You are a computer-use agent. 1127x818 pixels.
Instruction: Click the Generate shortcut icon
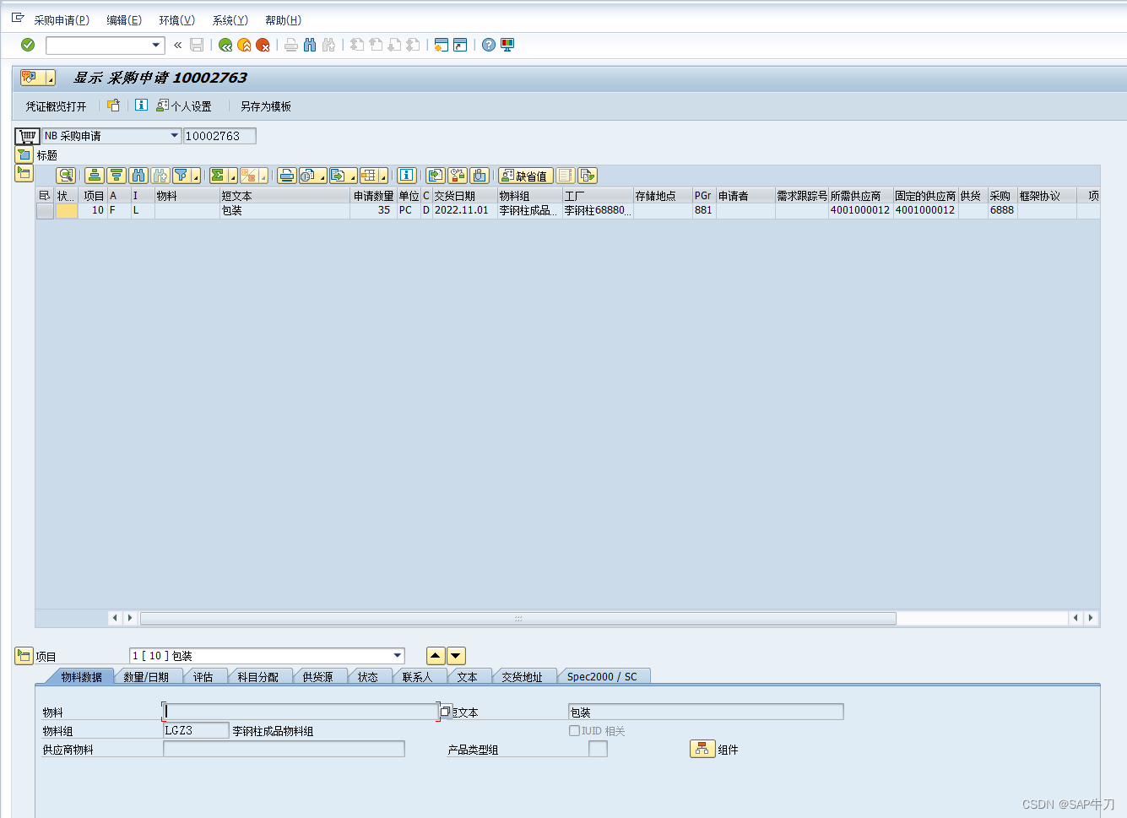pyautogui.click(x=460, y=45)
